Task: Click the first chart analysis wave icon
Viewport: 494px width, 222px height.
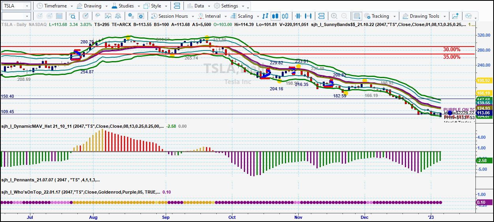Action: (x=98, y=16)
